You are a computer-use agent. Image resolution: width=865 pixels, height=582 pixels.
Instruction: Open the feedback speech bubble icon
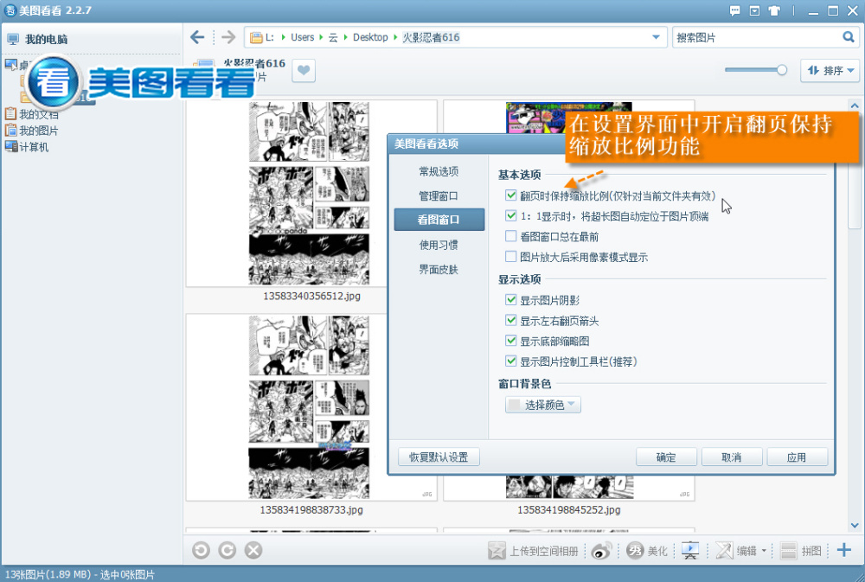734,10
